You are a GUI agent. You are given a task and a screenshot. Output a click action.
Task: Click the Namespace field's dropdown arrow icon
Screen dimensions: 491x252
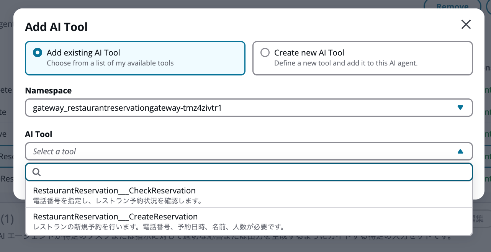point(460,108)
